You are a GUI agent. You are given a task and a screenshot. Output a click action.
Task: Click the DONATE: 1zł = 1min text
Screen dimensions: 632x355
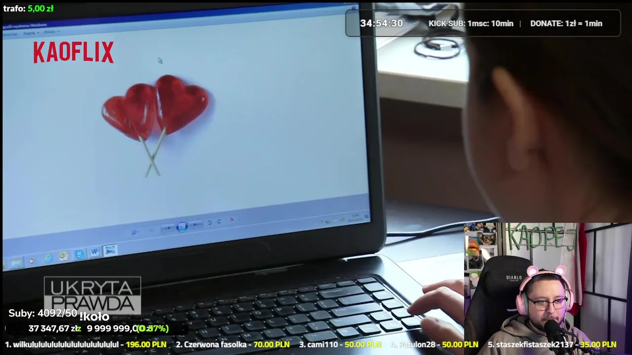click(x=566, y=23)
